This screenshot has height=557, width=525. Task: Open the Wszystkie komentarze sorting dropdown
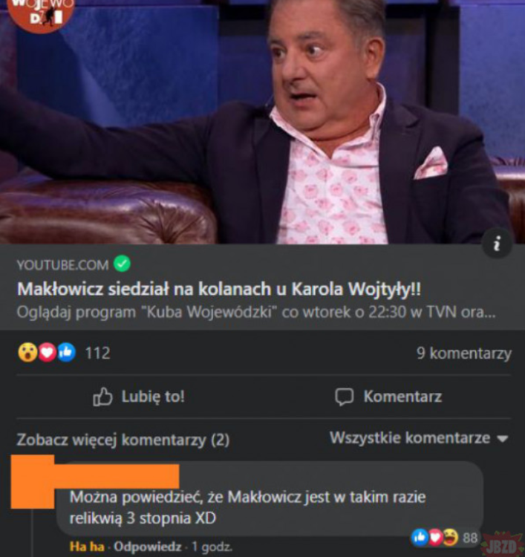coord(419,438)
